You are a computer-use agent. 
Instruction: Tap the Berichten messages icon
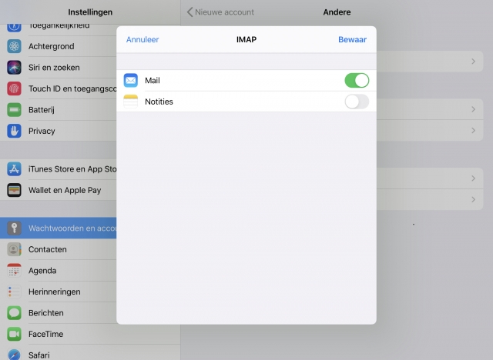14,313
